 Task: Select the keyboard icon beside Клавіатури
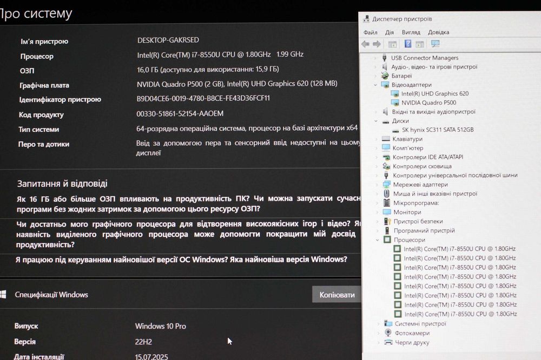point(386,139)
